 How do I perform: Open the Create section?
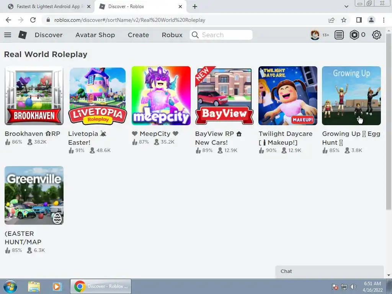tap(138, 35)
